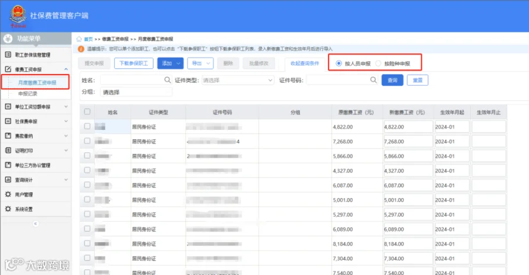Open the 导出 dropdown
The height and width of the screenshot is (275, 529).
click(200, 63)
